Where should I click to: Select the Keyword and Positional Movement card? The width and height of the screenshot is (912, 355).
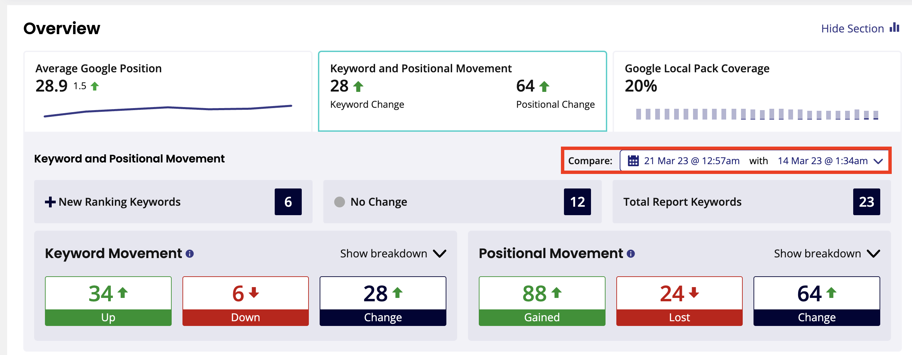[462, 91]
